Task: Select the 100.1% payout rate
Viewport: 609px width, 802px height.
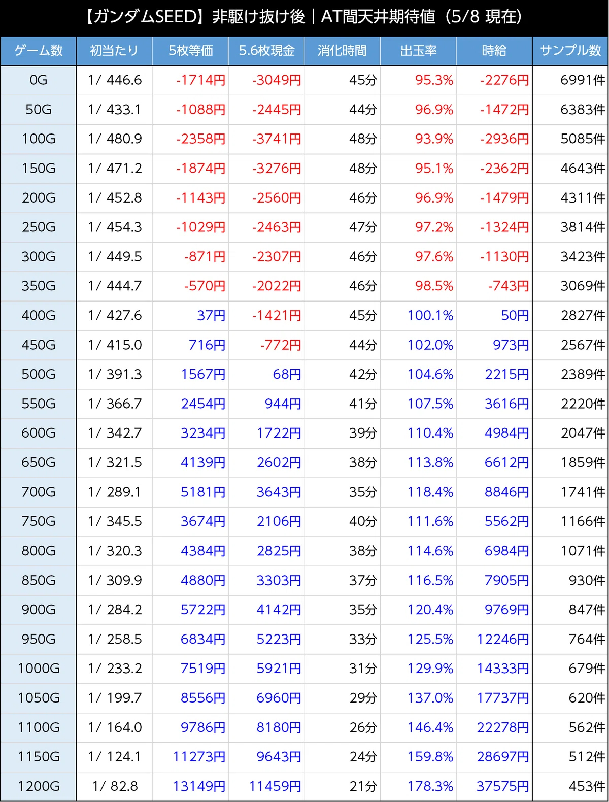Action: pos(430,316)
